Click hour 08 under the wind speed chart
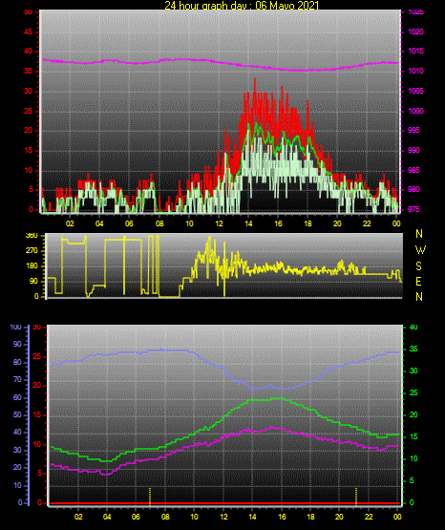Viewport: 445px width, 530px height. 159,223
